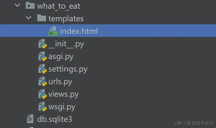216x128 pixels.
Task: Click the Python icon next to asgi.py
Action: click(42, 56)
